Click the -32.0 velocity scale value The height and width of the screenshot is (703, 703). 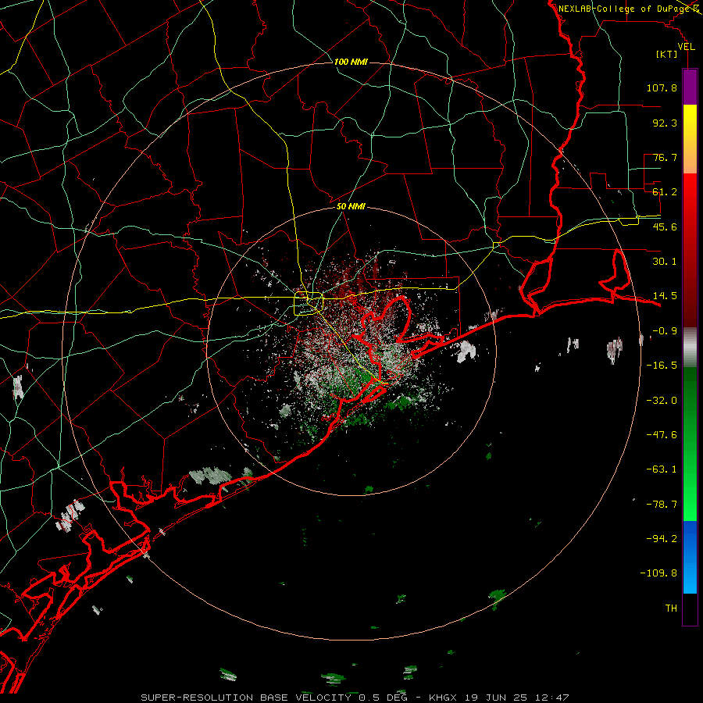pyautogui.click(x=662, y=401)
